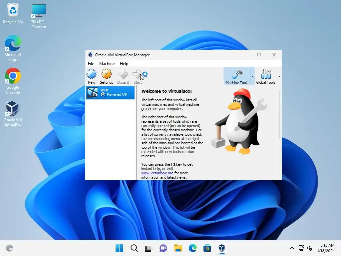This screenshot has height=256, width=341.
Task: Show hidden system tray icons
Action: (x=292, y=248)
